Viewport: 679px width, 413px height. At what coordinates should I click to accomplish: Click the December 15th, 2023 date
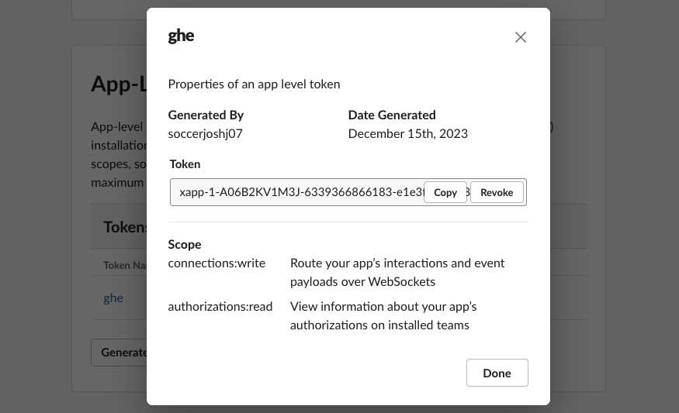coord(407,133)
